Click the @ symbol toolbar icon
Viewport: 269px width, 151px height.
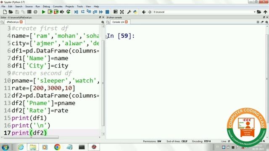[35, 12]
